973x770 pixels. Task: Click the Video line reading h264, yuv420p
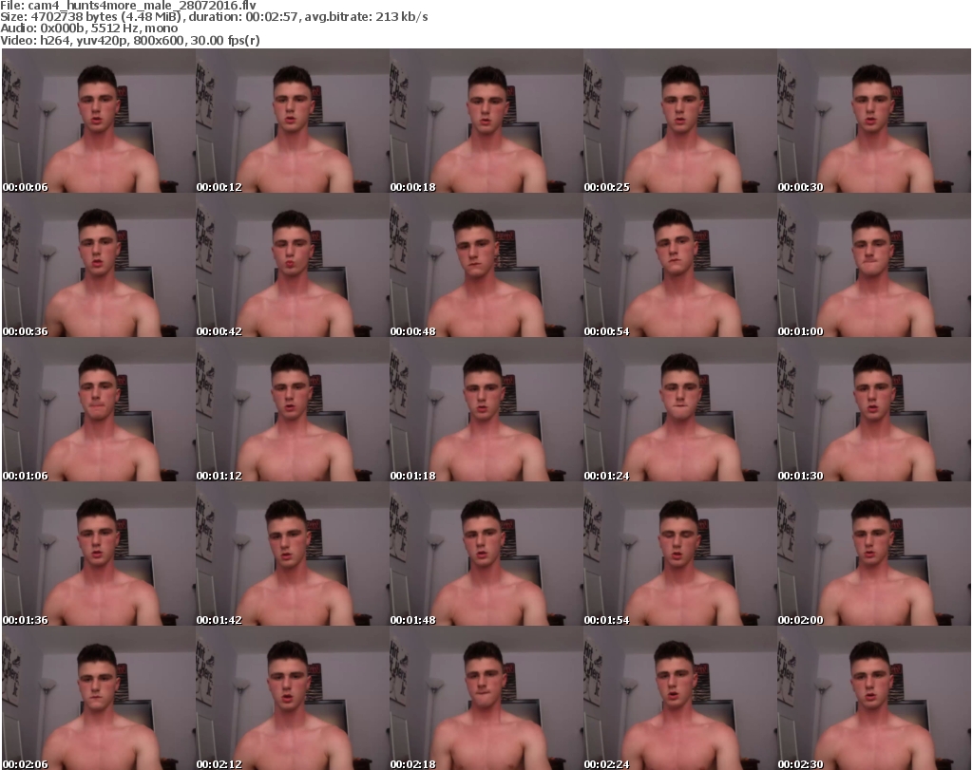(129, 40)
